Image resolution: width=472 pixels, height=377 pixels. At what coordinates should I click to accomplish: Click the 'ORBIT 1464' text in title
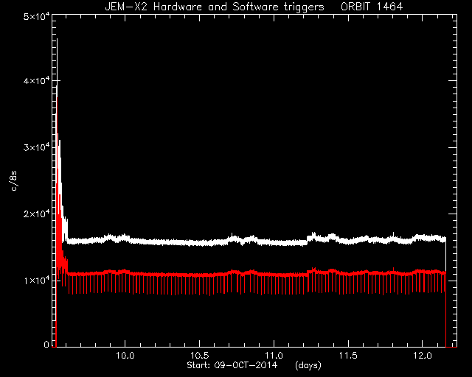click(x=372, y=7)
